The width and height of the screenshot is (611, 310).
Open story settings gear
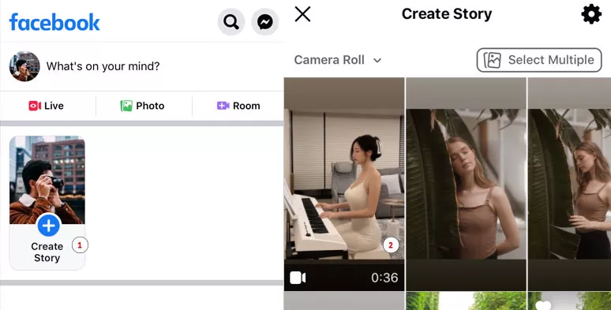591,14
